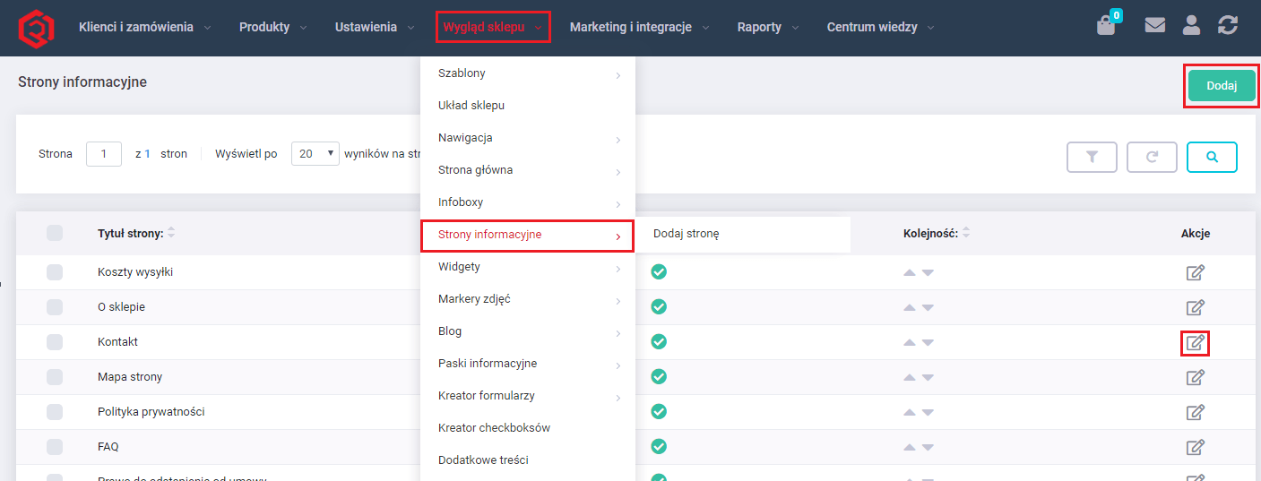This screenshot has height=481, width=1261.
Task: Tick checkbox for Polityka prywatności row
Action: (x=55, y=412)
